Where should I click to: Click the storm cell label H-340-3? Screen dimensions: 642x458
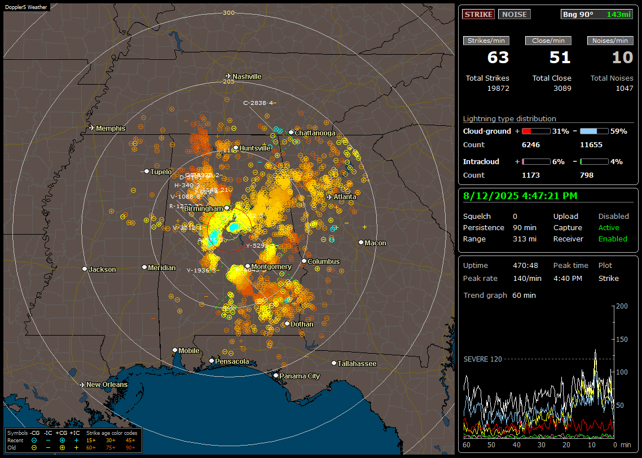pos(187,186)
